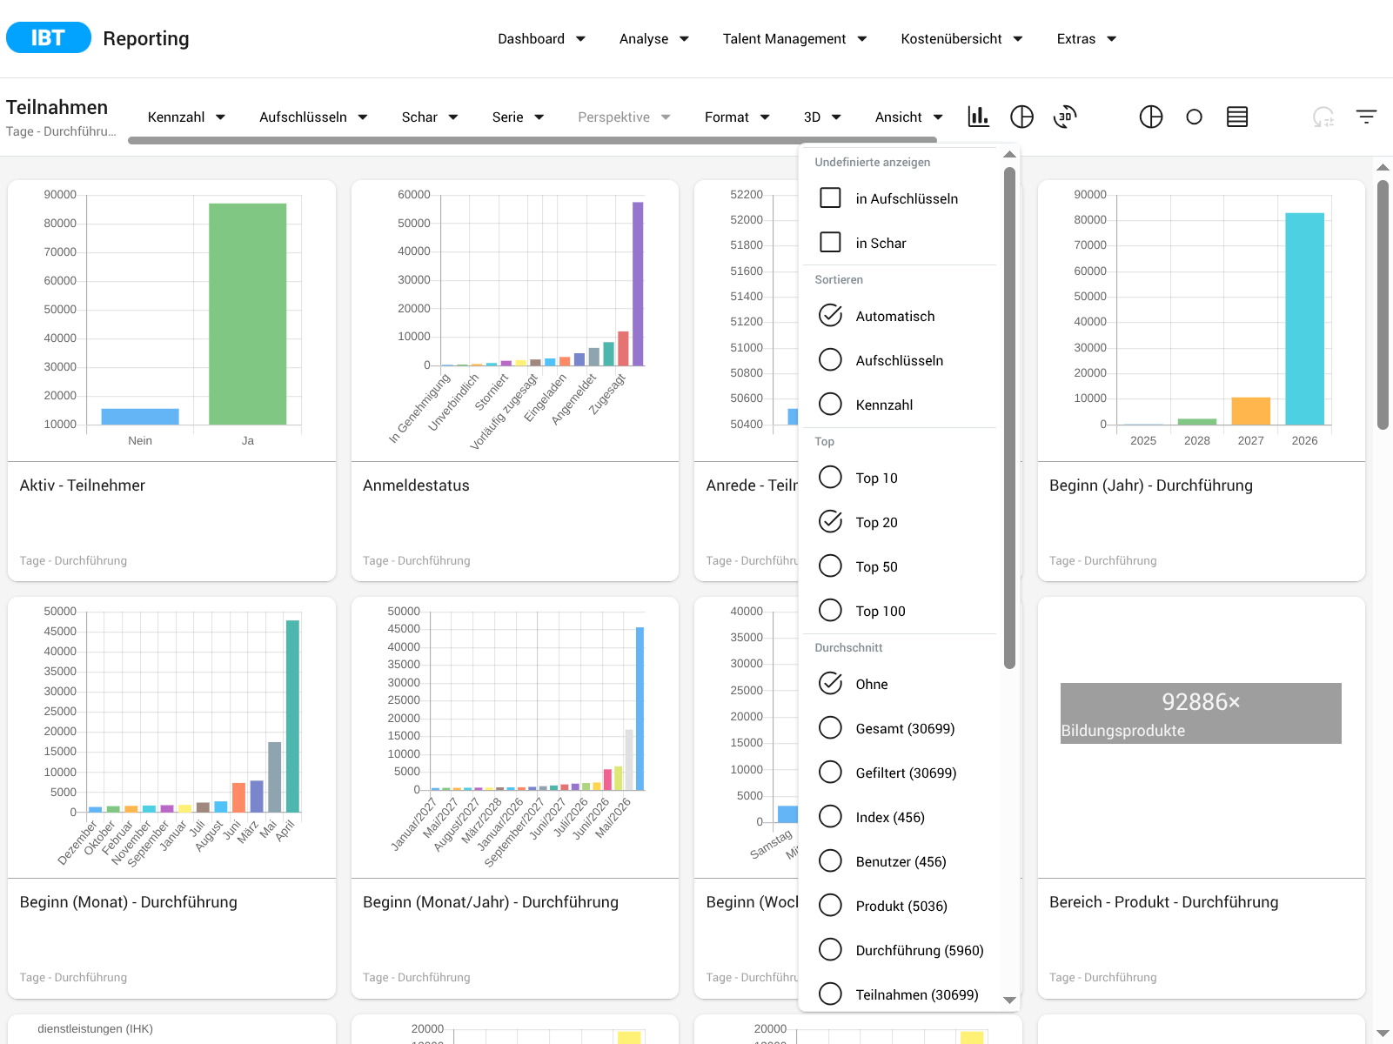Click the Aktiv - Teilnehmer bar chart
The height and width of the screenshot is (1044, 1393).
click(x=171, y=320)
